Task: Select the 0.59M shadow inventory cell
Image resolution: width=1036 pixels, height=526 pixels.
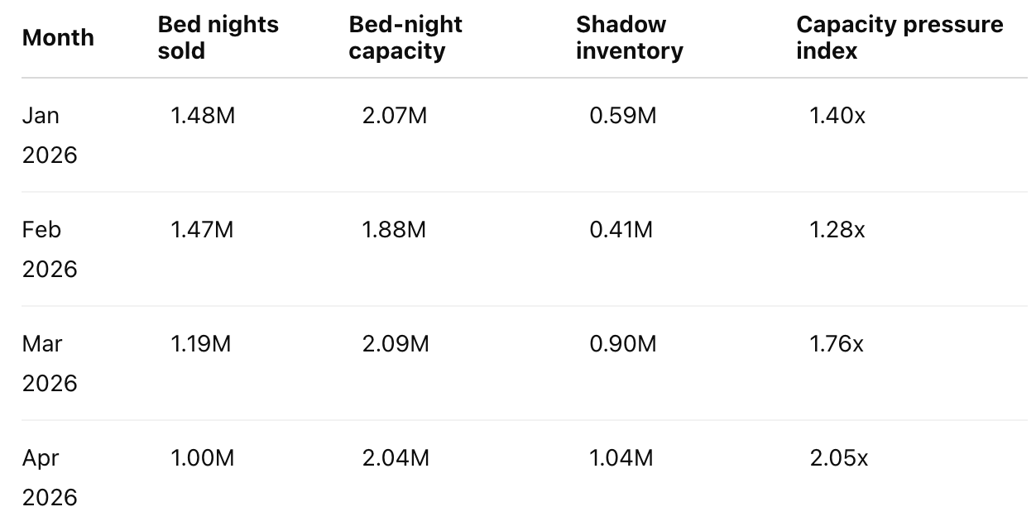Action: point(623,116)
